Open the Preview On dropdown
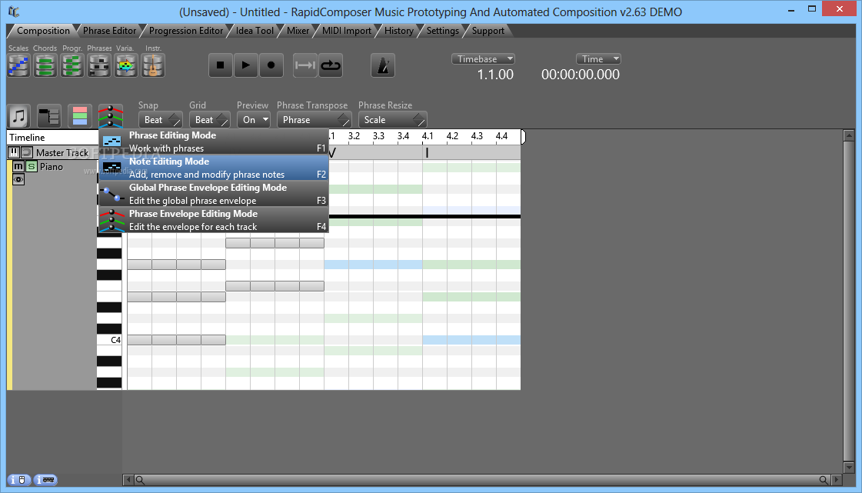862x493 pixels. [x=254, y=120]
